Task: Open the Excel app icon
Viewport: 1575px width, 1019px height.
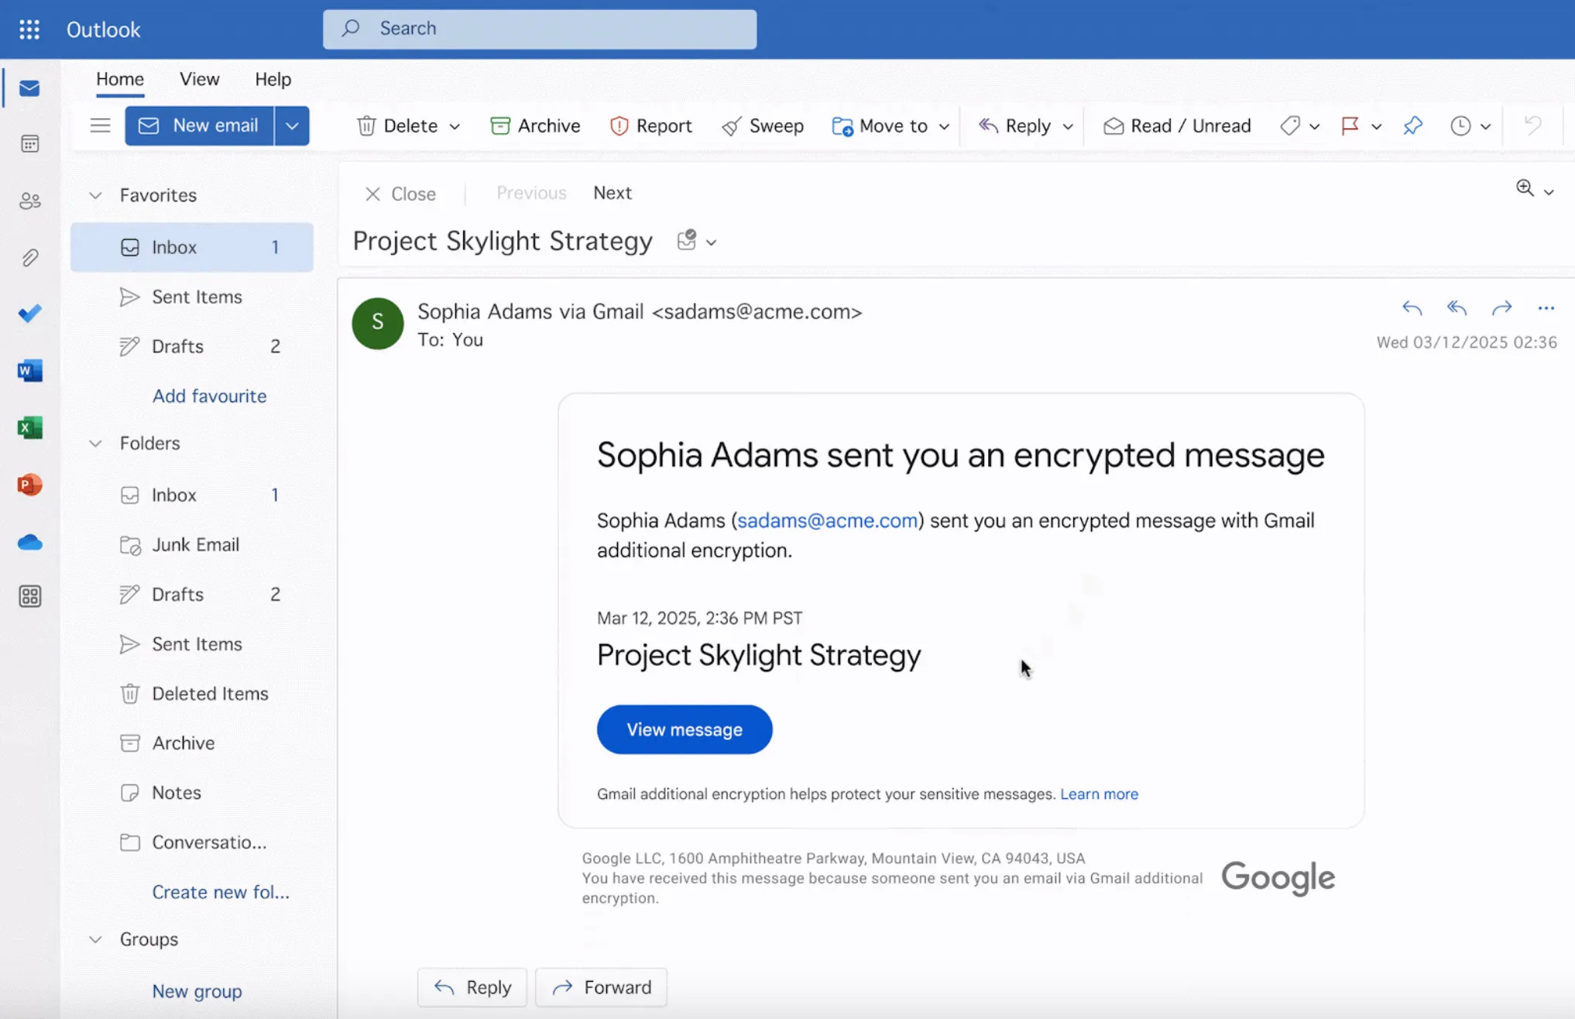Action: (x=29, y=427)
